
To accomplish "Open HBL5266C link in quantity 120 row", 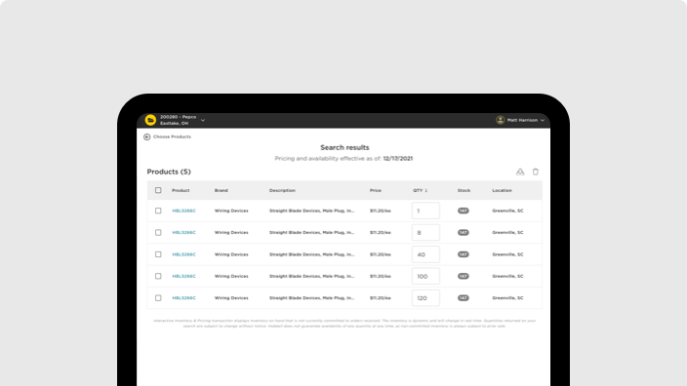I will (x=184, y=298).
